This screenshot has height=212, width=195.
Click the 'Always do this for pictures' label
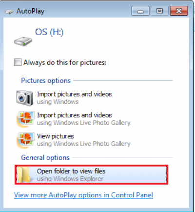click(65, 63)
